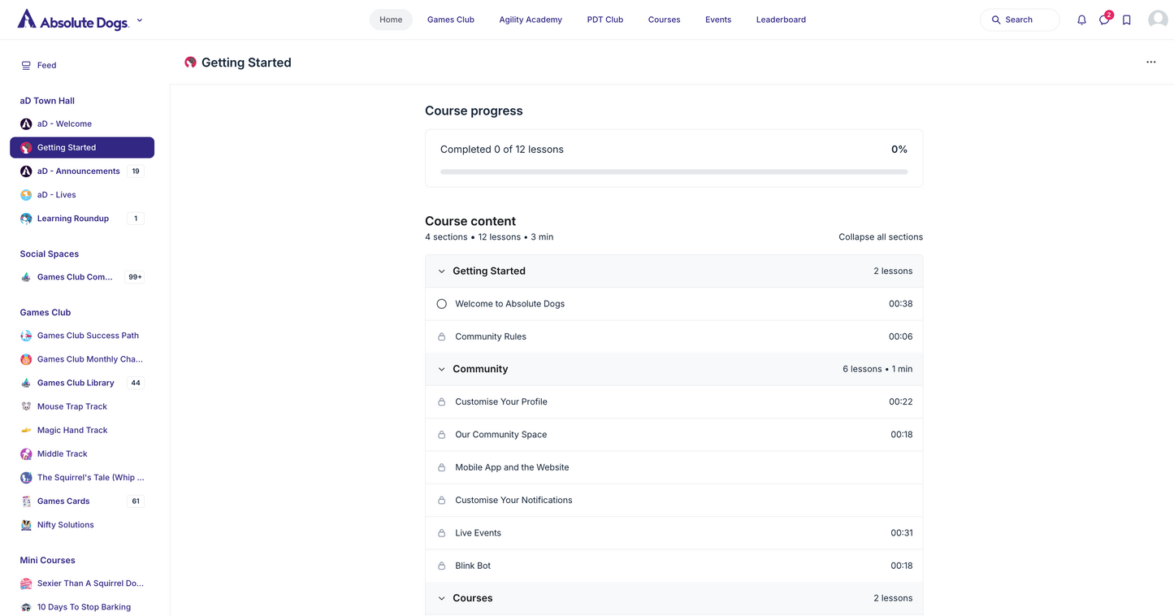Click the three-dot more options icon

point(1150,63)
